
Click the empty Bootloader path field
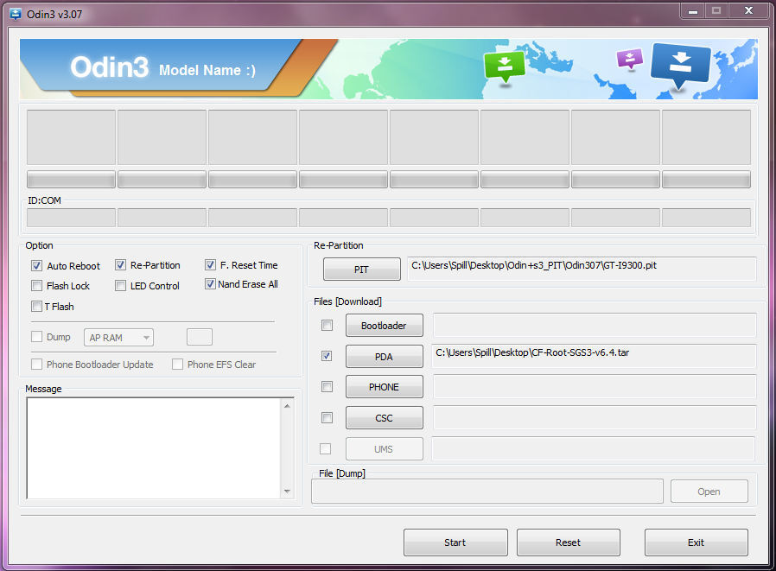point(595,325)
